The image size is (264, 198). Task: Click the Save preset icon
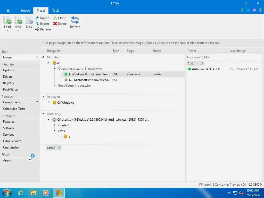[18, 20]
